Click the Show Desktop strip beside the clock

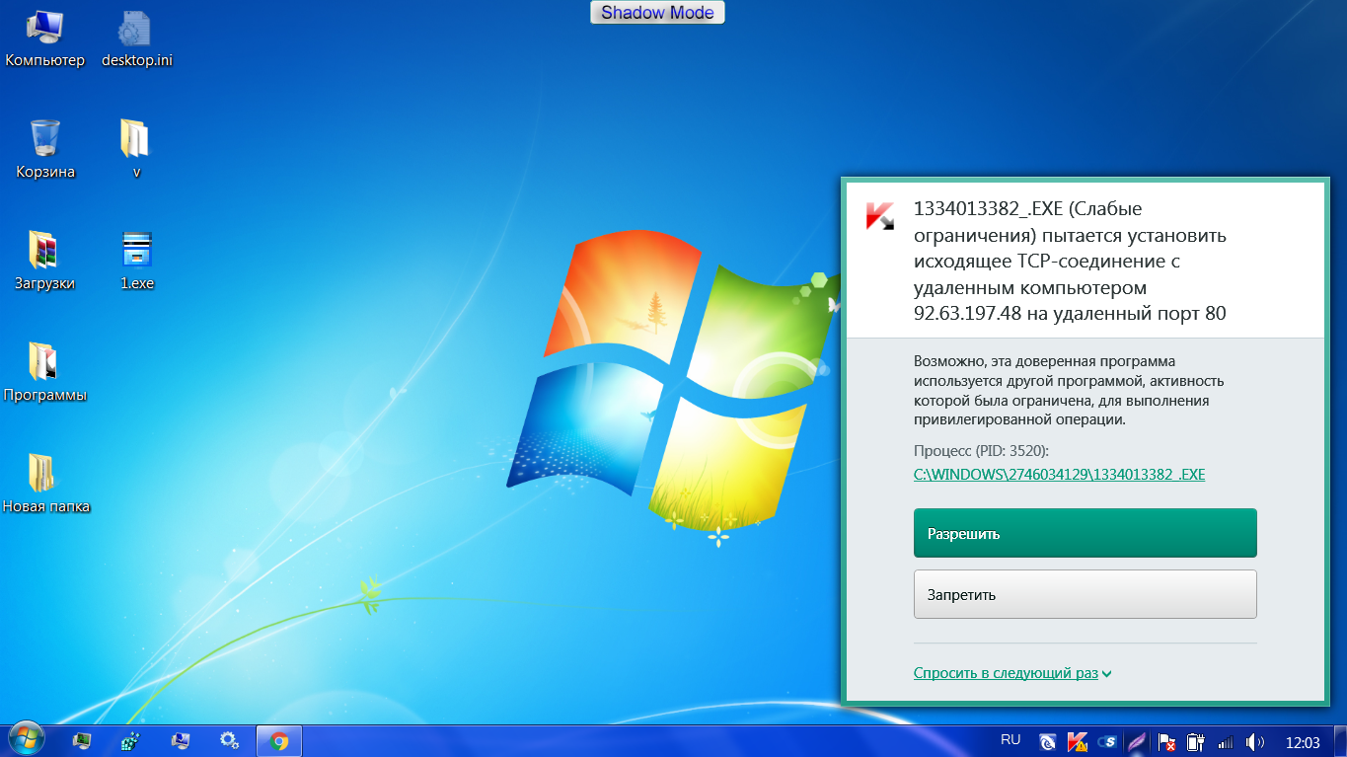[1339, 740]
